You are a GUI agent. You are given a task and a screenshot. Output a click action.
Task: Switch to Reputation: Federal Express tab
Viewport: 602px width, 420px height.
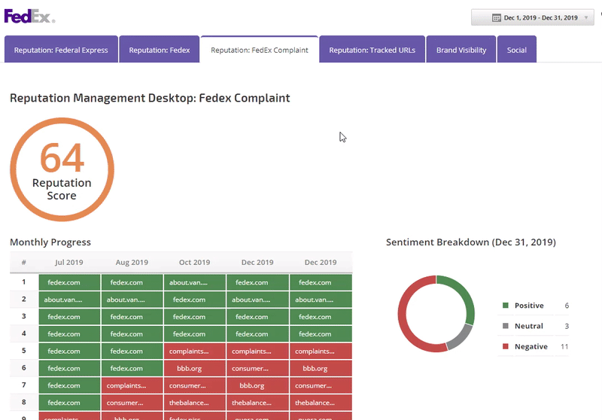click(x=61, y=50)
